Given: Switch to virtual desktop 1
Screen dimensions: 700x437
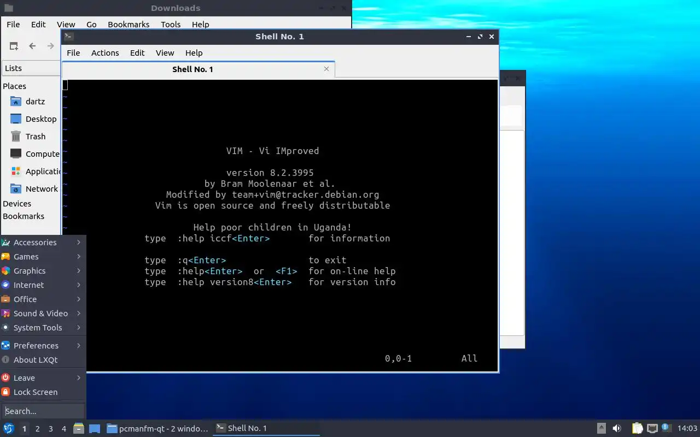Looking at the screenshot, I should tap(24, 429).
